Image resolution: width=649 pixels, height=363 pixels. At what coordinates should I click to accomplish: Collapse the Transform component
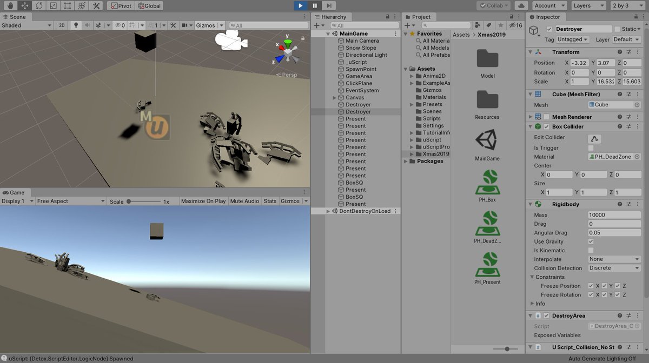530,52
